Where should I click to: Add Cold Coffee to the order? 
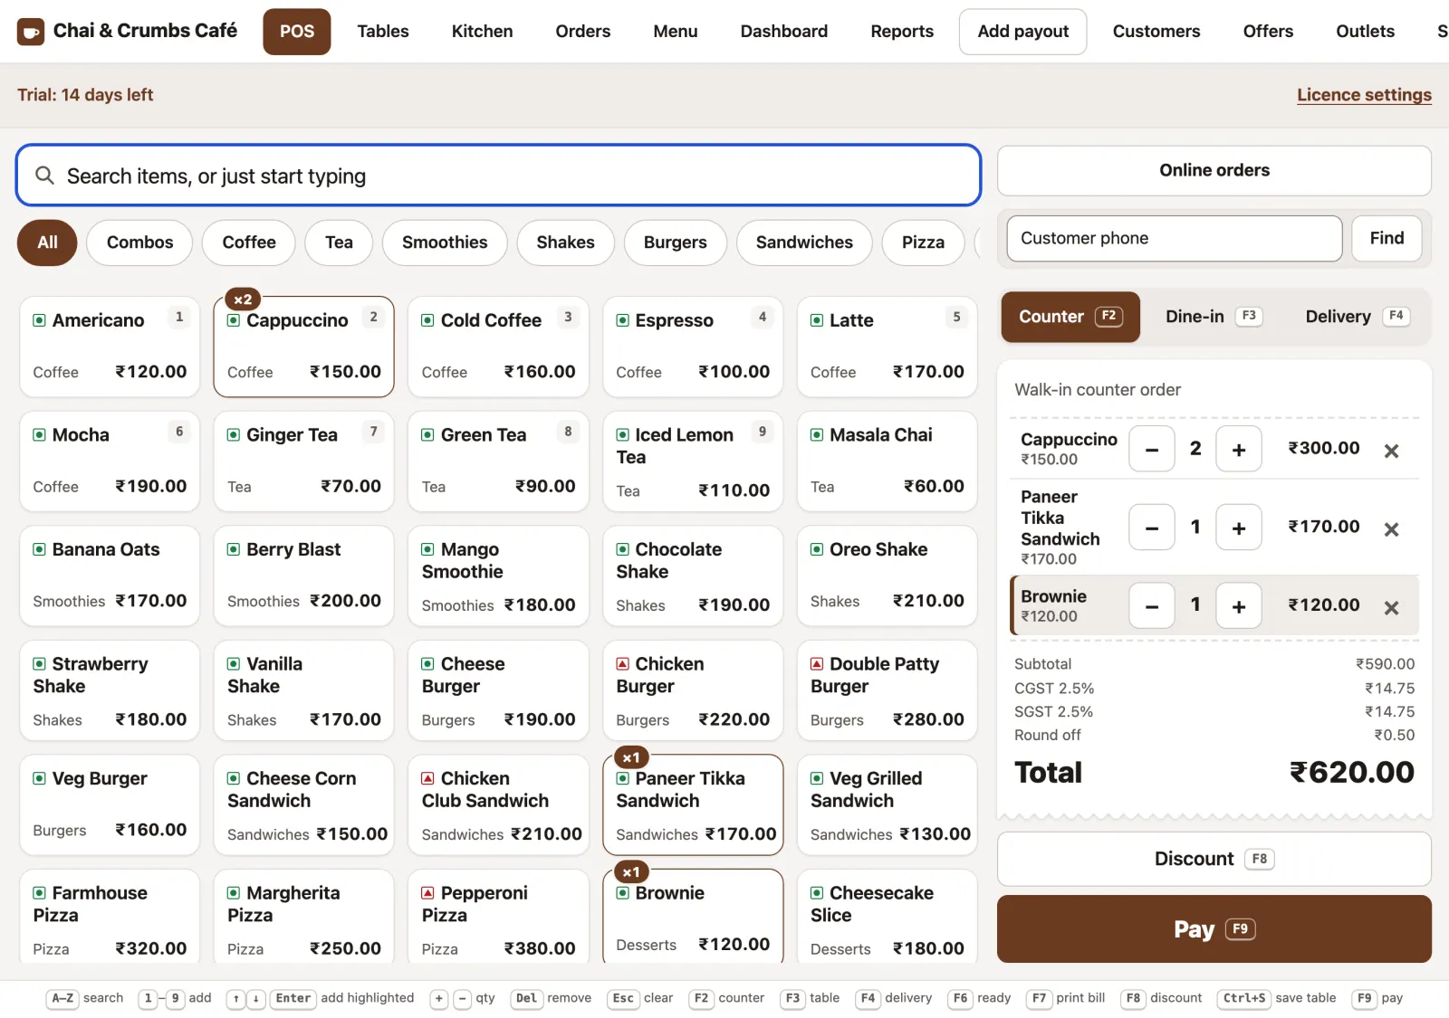498,347
